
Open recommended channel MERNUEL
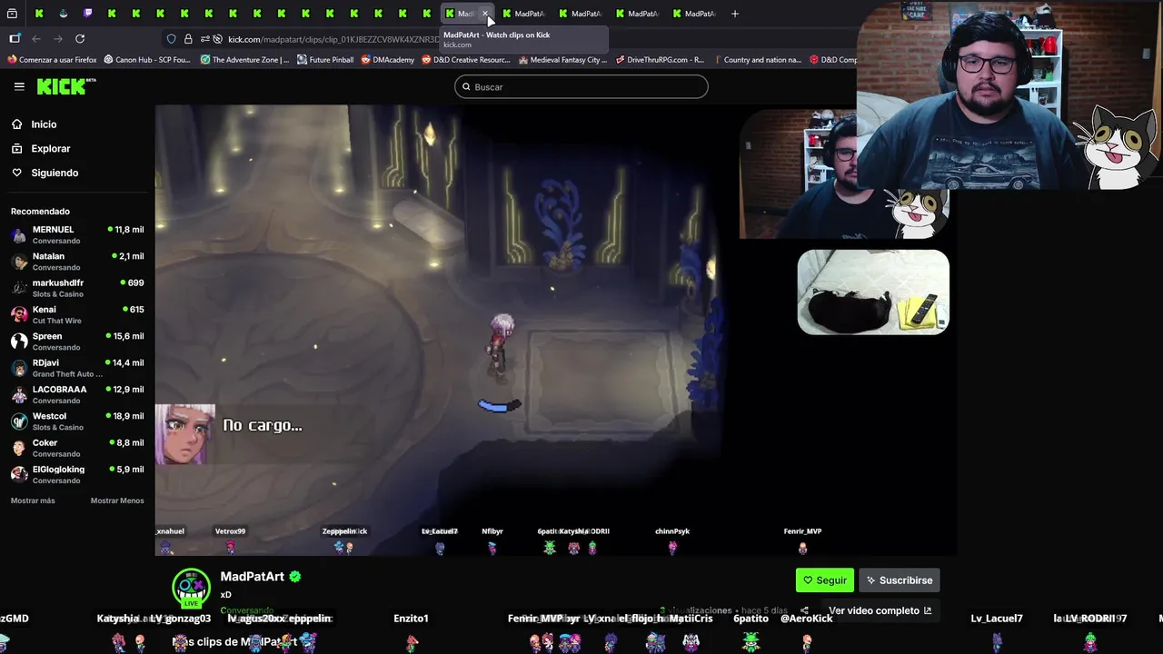pos(77,234)
